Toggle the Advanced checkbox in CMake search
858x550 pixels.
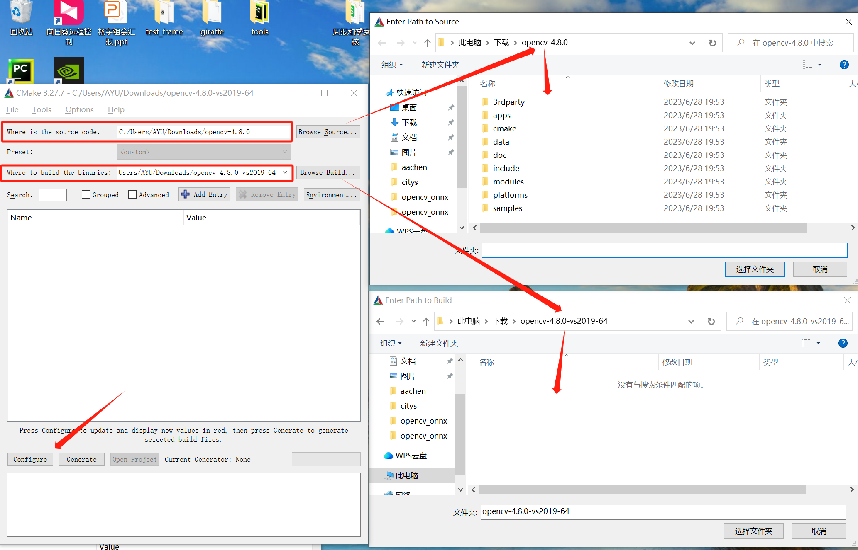pyautogui.click(x=131, y=194)
